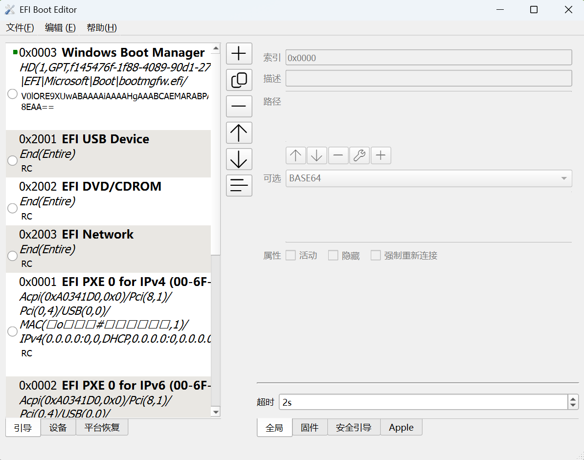The image size is (584, 460).
Task: Add a new boot entry with the plus icon
Action: tap(239, 53)
